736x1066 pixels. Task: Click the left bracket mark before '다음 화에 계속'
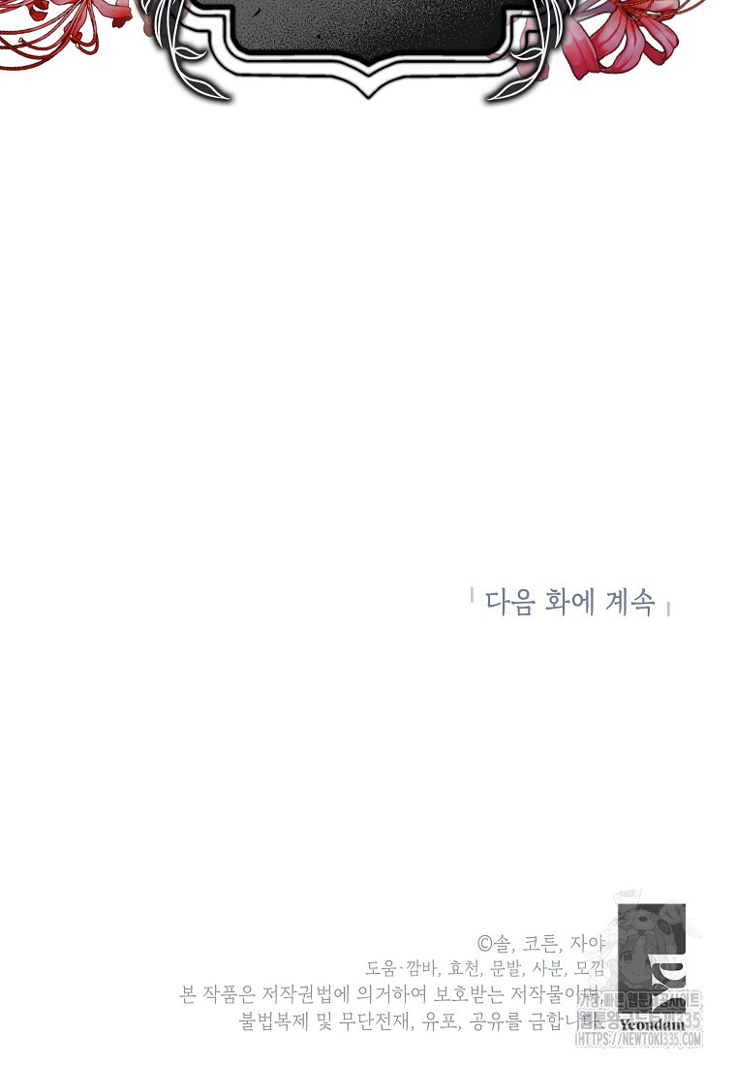472,595
